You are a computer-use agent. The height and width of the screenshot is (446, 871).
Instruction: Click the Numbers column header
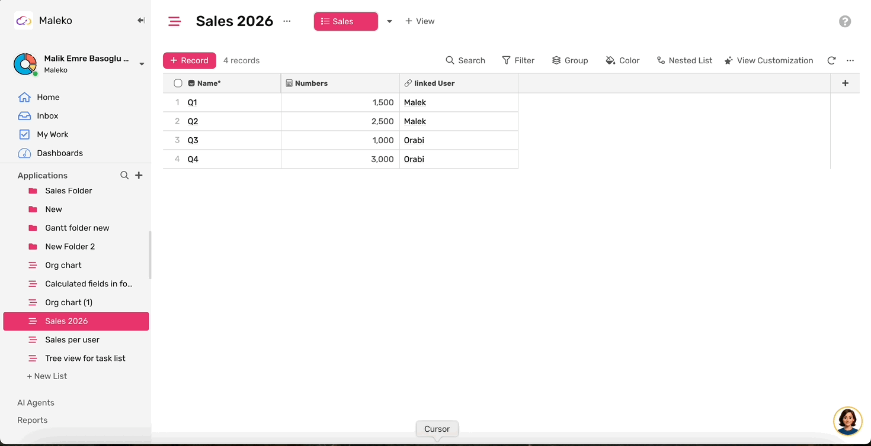pos(340,83)
